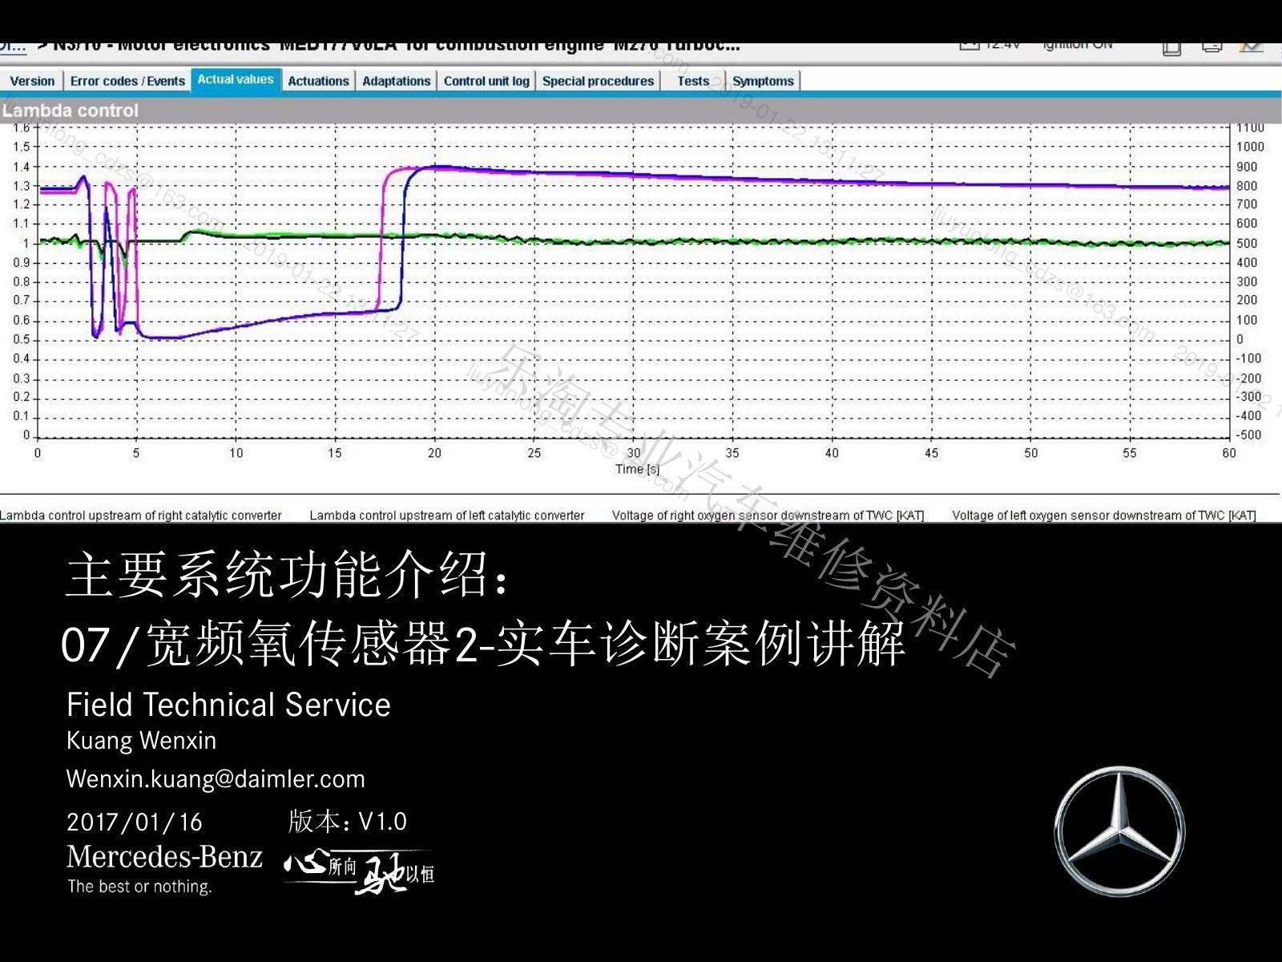This screenshot has height=962, width=1282.
Task: Click the slide heading '主要系统功能介绍'
Action: pos(287,575)
